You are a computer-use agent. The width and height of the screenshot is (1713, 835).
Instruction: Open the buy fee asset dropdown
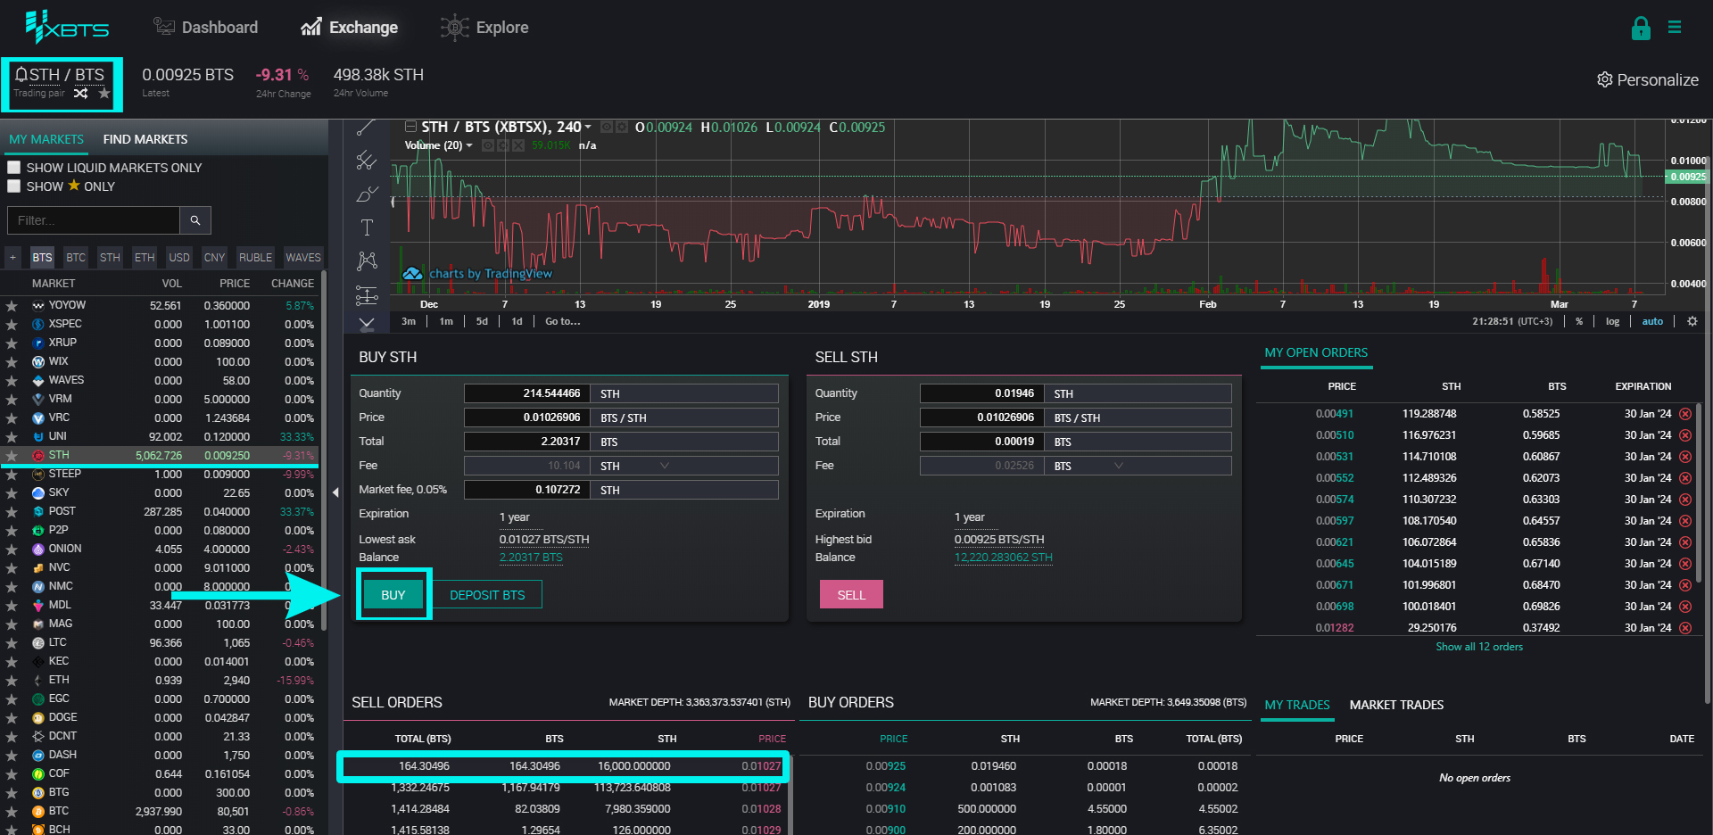coord(664,466)
